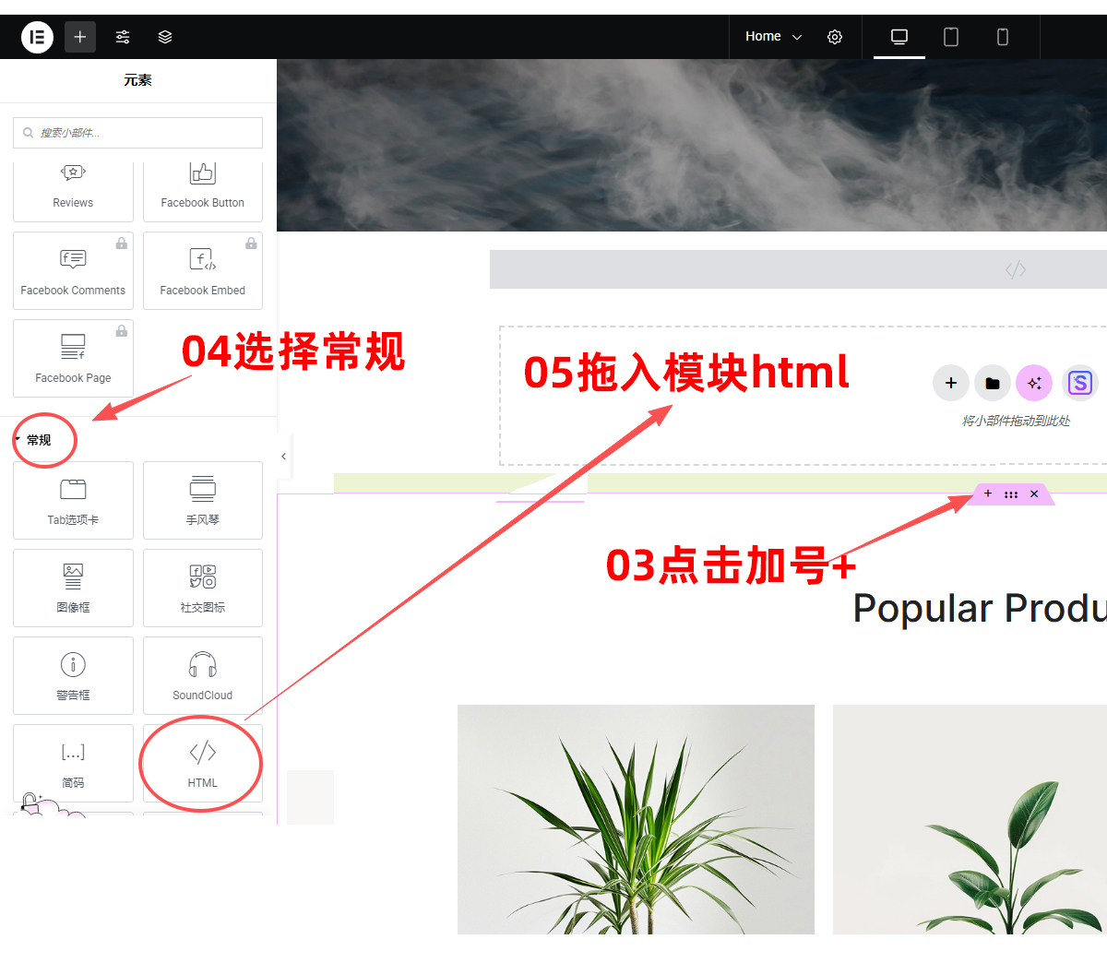Click the Elementor logo button
The width and height of the screenshot is (1107, 963).
pyautogui.click(x=37, y=37)
